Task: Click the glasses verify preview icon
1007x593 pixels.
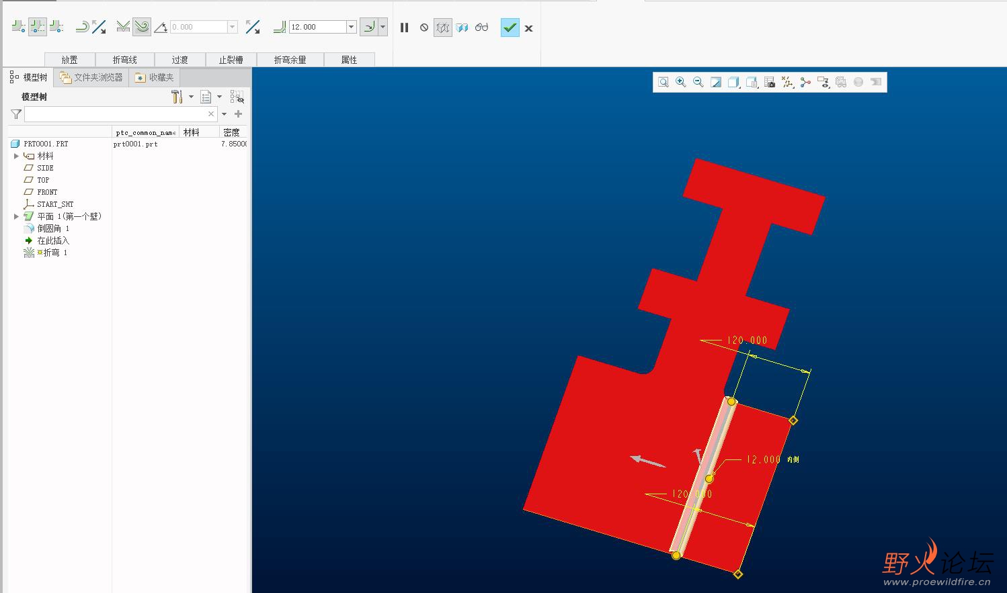Action: 481,28
